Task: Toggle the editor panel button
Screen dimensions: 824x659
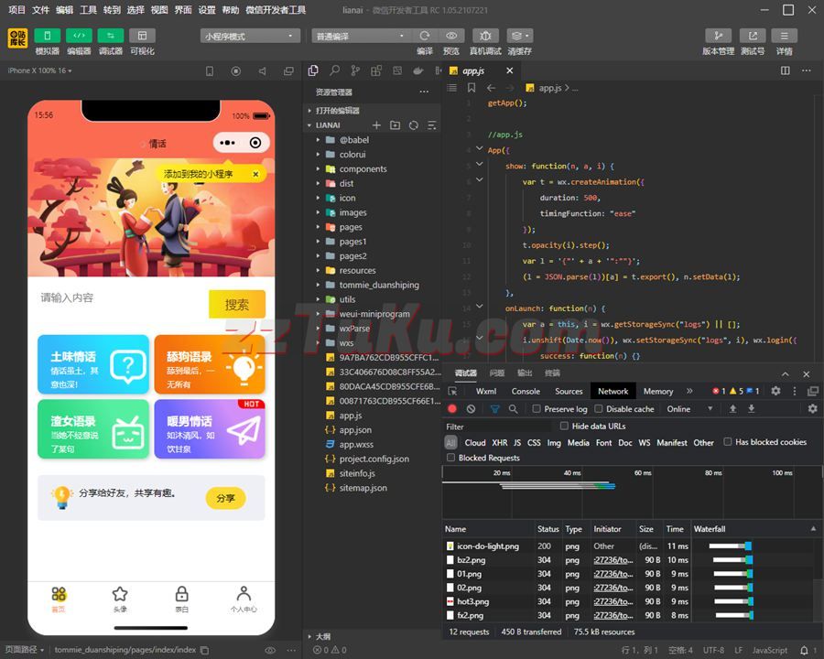Action: click(79, 36)
